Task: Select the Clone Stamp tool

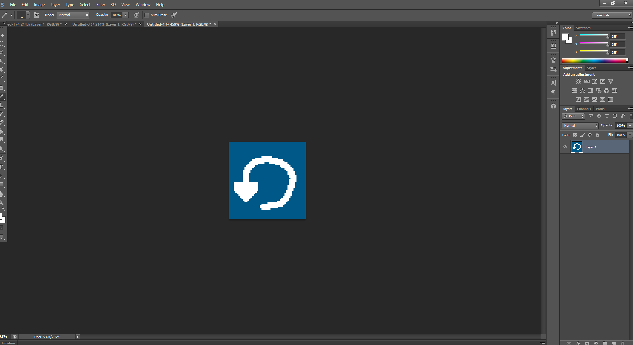Action: (2, 106)
